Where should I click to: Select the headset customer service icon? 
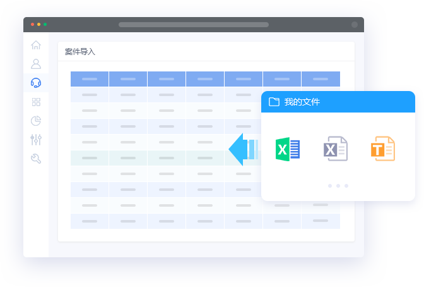tap(36, 83)
